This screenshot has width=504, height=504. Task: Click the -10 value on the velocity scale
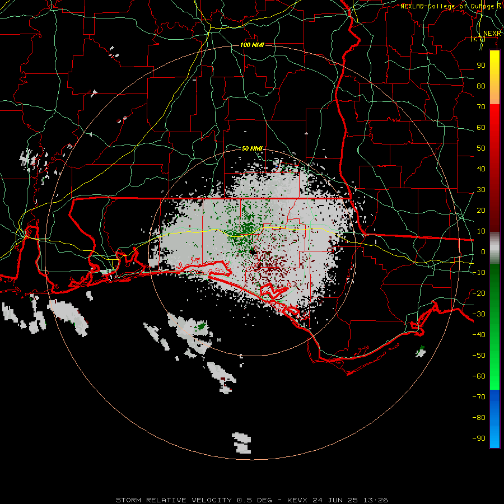coord(479,273)
